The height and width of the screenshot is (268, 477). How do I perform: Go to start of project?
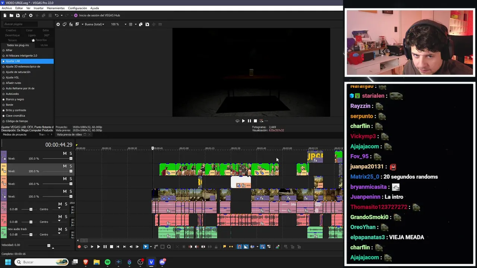(118, 247)
